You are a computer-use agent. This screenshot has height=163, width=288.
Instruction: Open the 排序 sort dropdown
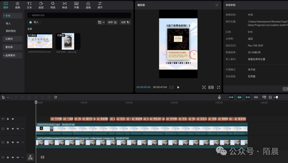tap(112, 22)
